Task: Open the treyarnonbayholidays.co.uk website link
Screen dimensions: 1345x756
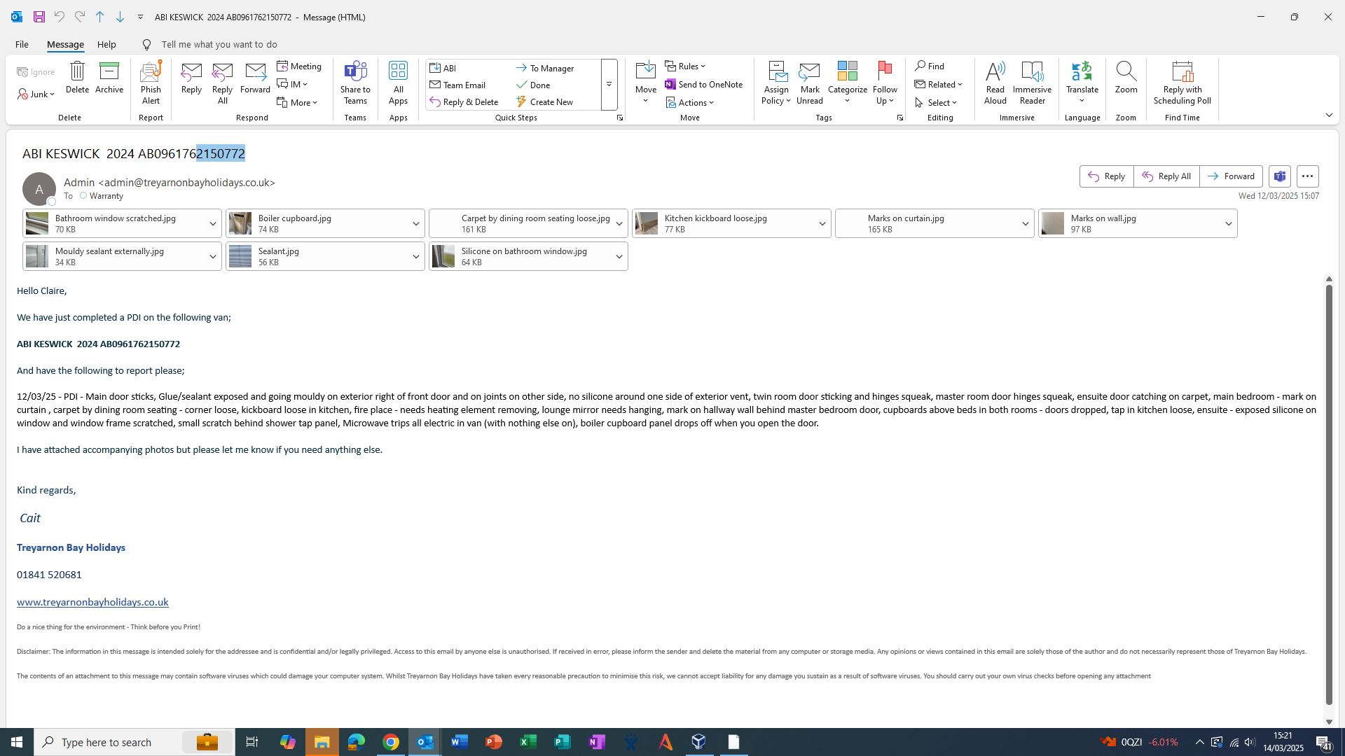Action: click(x=92, y=602)
